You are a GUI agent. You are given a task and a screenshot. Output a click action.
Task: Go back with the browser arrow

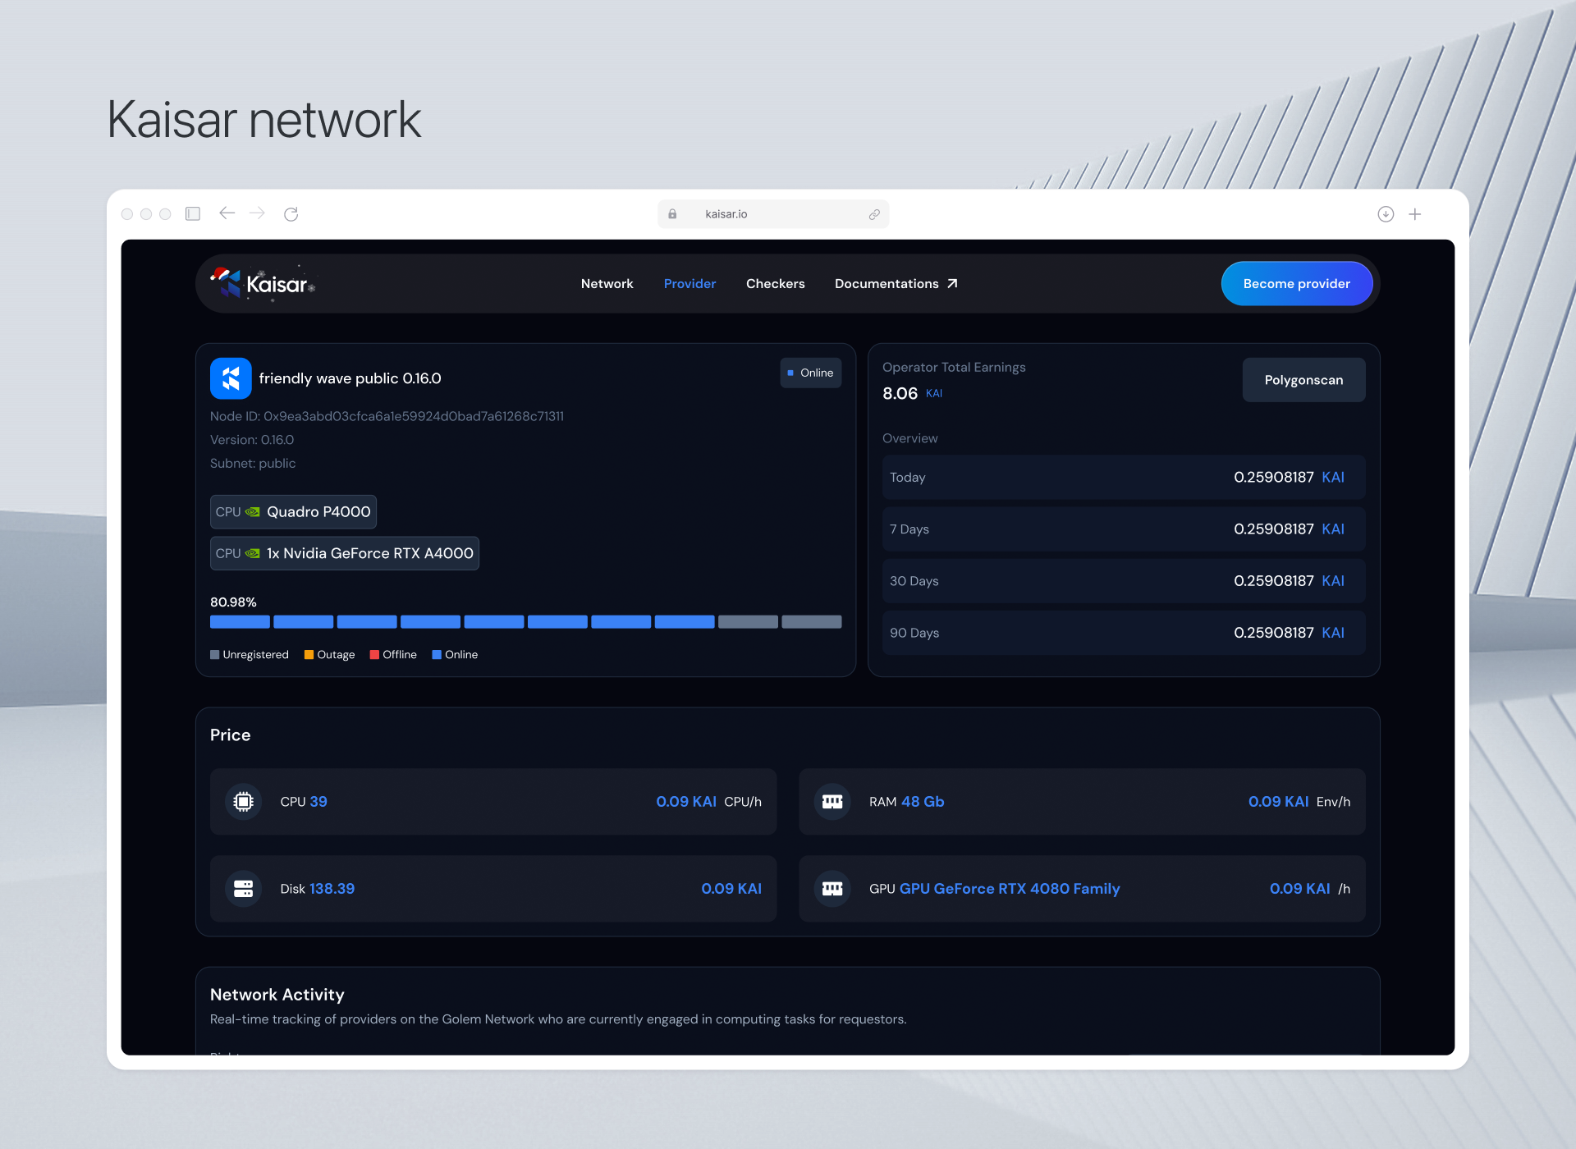pos(227,213)
